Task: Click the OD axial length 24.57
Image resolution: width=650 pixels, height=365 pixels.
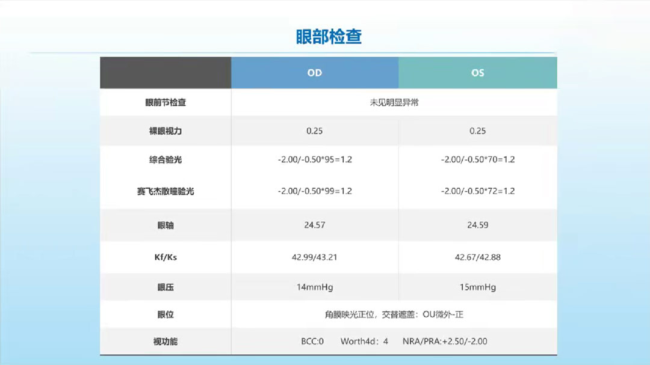Action: 314,225
